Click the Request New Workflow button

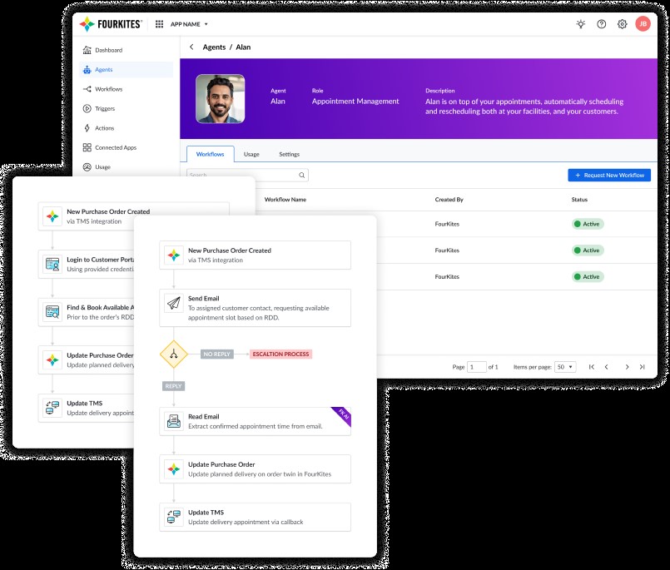(609, 176)
